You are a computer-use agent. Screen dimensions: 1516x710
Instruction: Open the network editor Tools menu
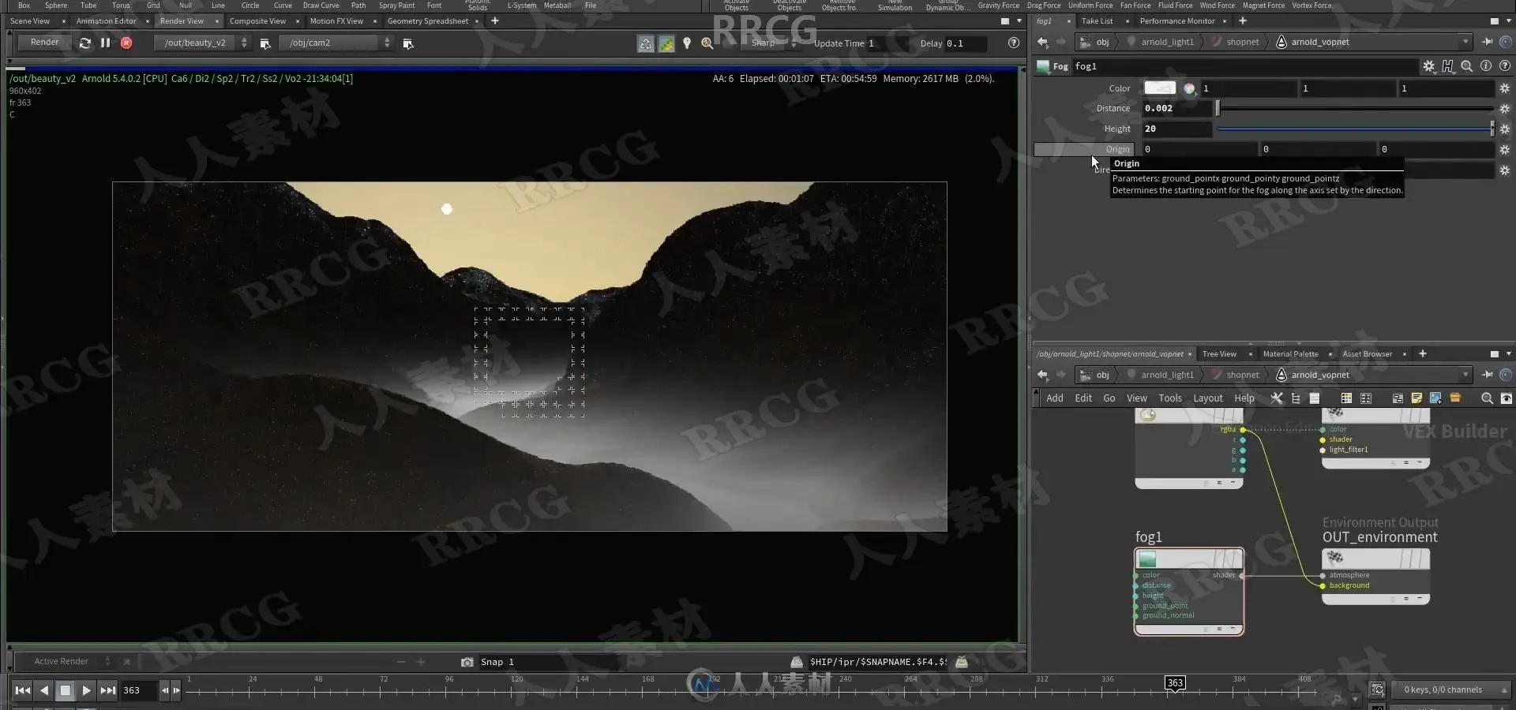(x=1170, y=398)
